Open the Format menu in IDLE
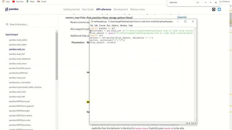The width and height of the screenshot is (232, 130). pos(102,26)
